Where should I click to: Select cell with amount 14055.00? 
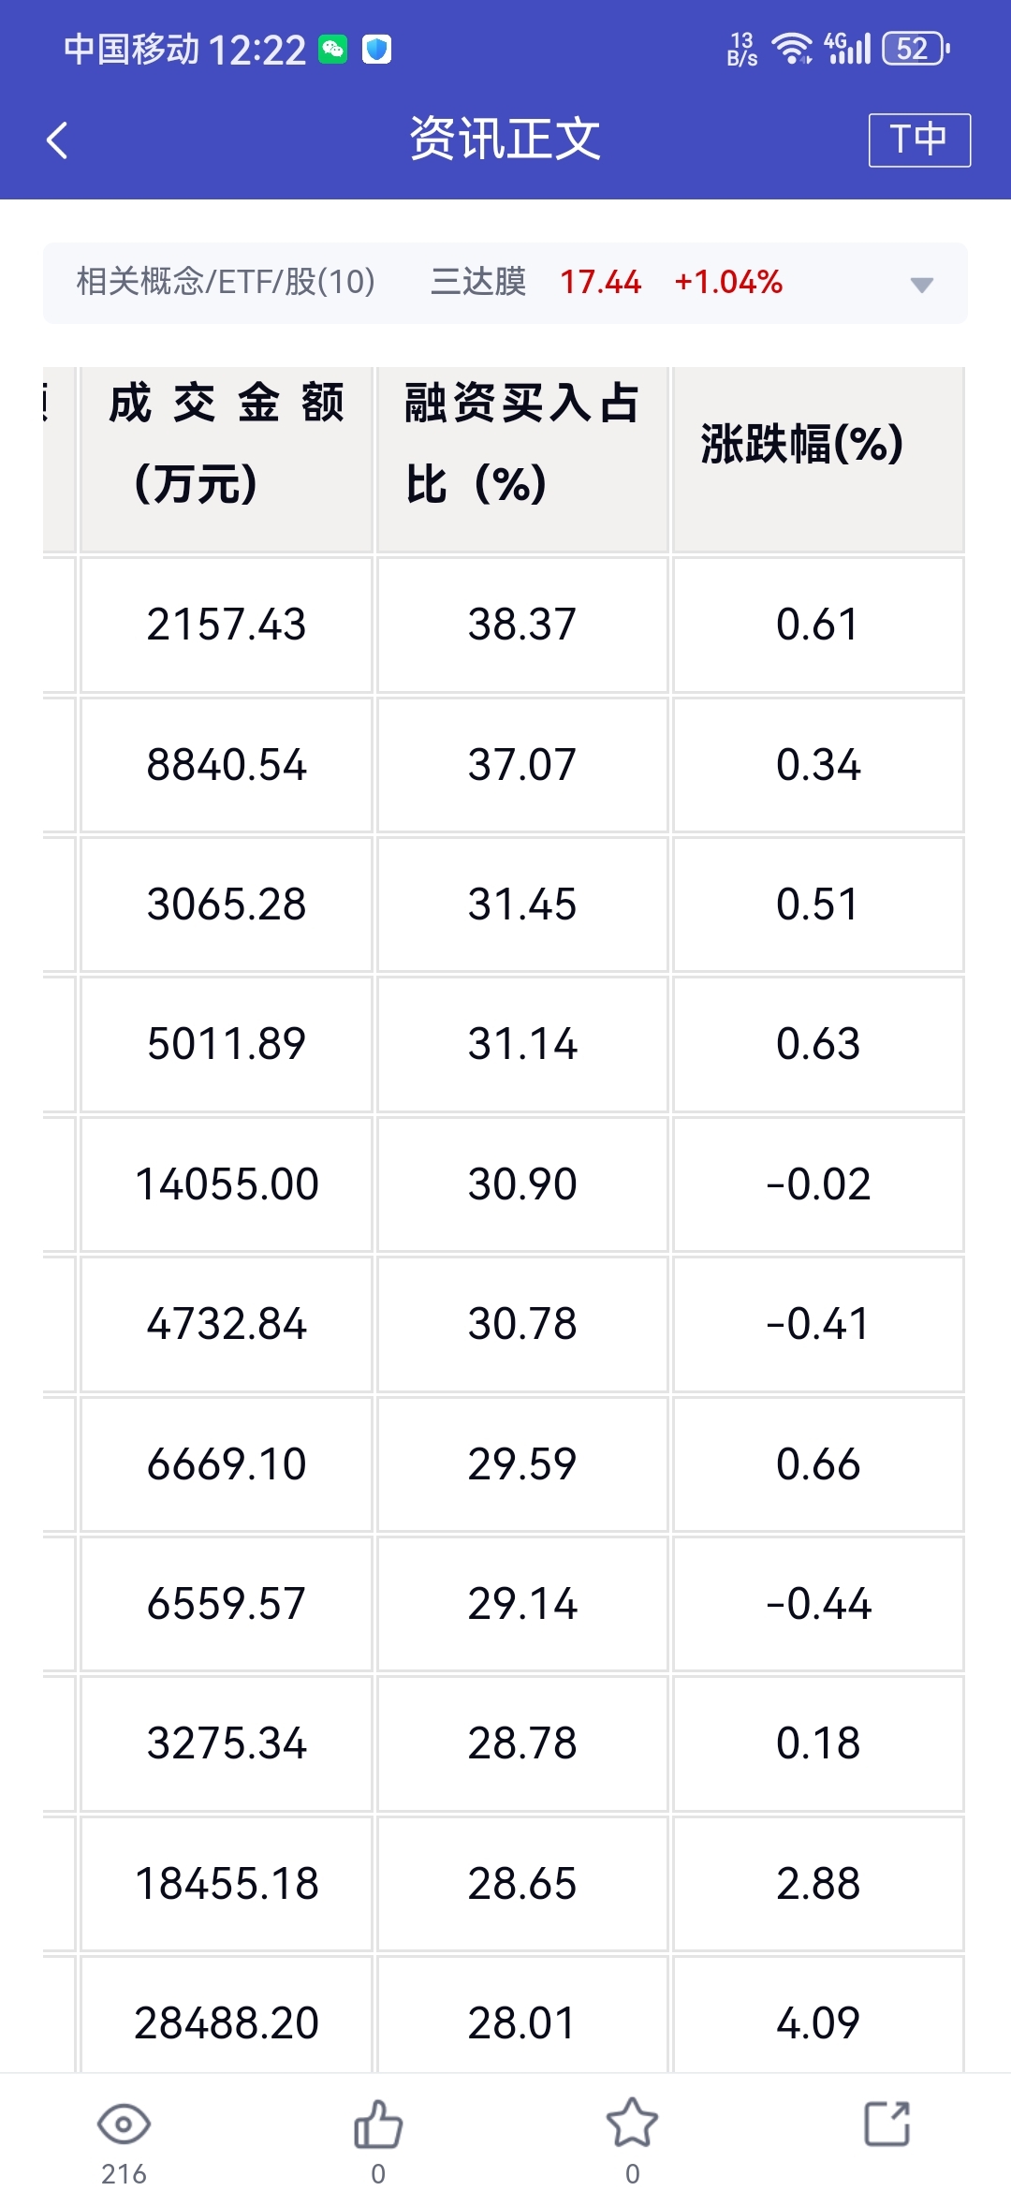[227, 1184]
